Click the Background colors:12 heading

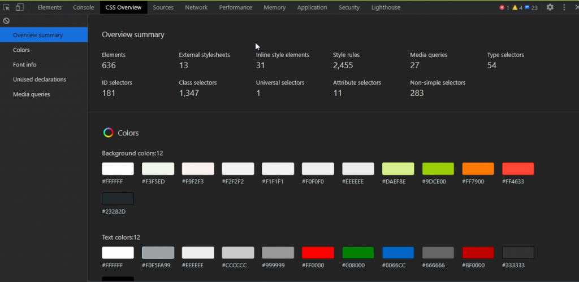(x=132, y=153)
